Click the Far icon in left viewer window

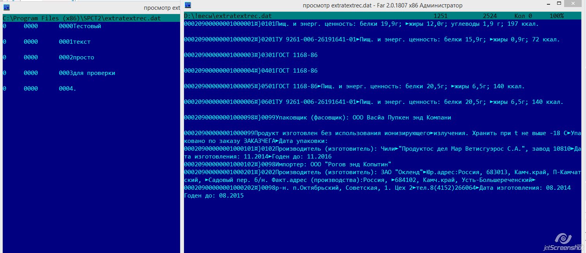(x=6, y=7)
